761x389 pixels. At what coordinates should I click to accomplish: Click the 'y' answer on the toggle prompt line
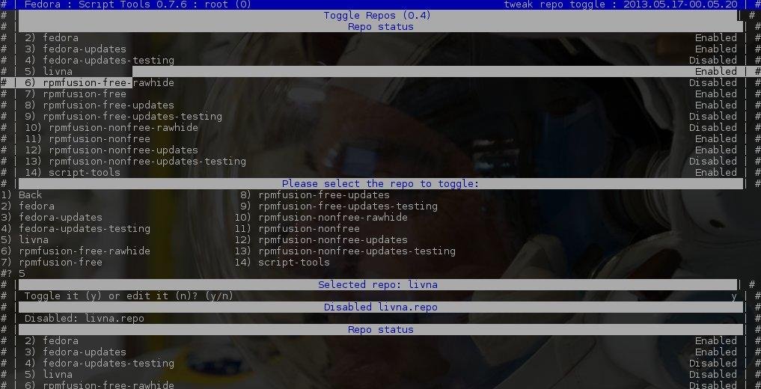click(x=734, y=296)
